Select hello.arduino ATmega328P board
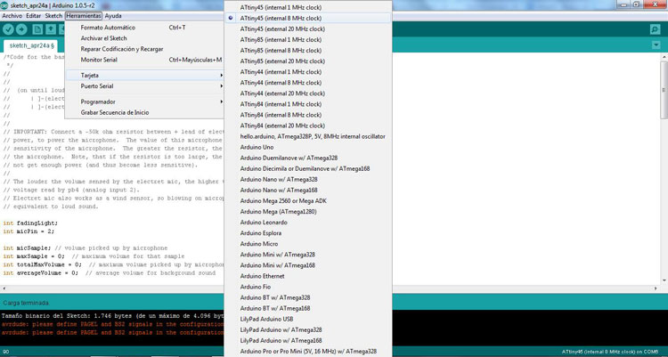Image resolution: width=668 pixels, height=357 pixels. [307, 136]
